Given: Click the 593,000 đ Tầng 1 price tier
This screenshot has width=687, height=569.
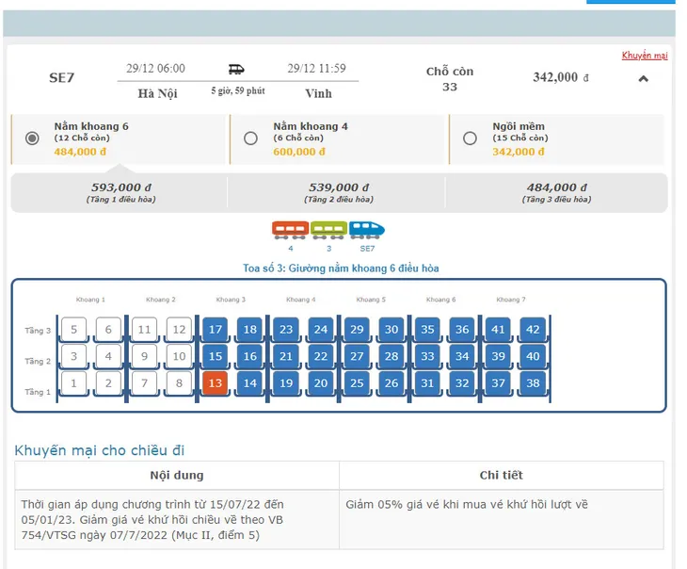Looking at the screenshot, I should point(120,192).
